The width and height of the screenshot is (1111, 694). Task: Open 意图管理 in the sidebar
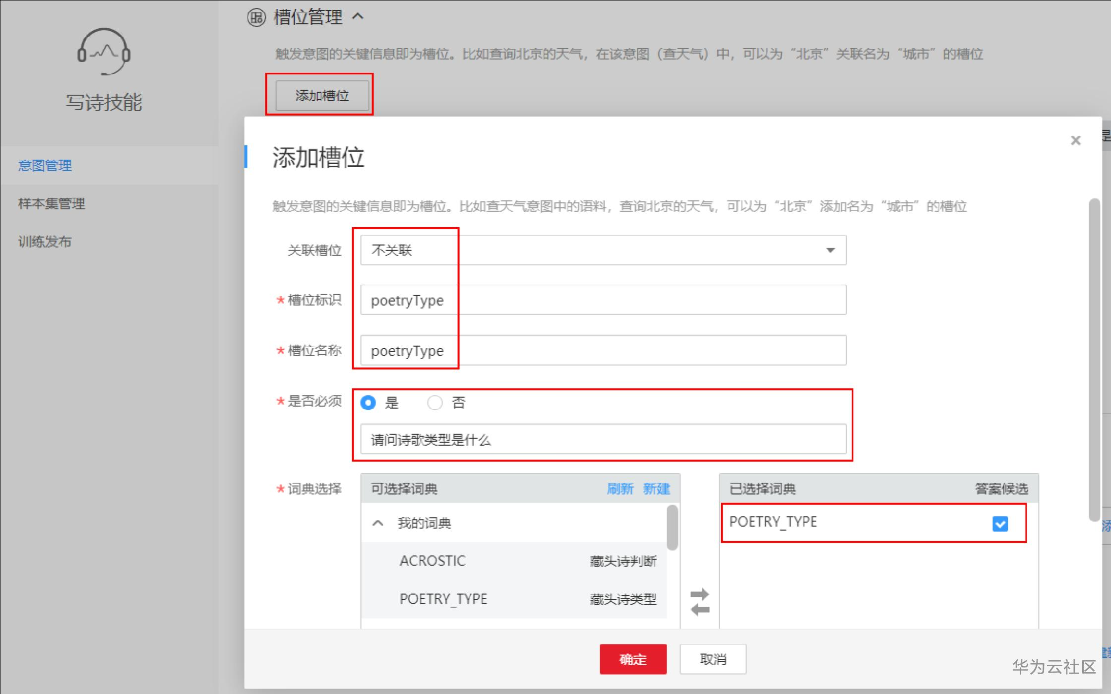pyautogui.click(x=45, y=165)
